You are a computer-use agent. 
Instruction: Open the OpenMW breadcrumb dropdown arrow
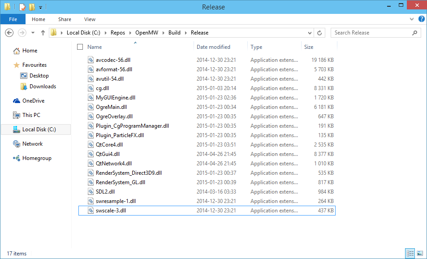[163, 32]
